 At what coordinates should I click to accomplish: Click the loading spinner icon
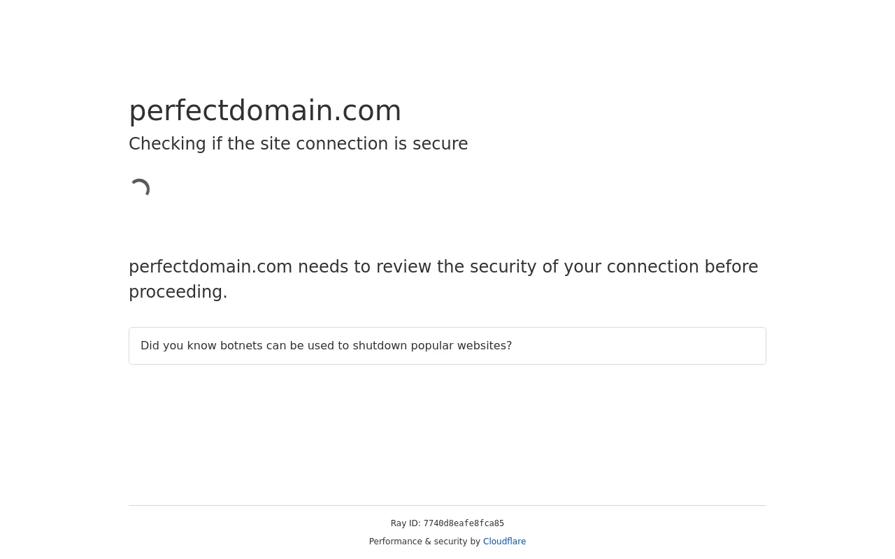(x=140, y=189)
